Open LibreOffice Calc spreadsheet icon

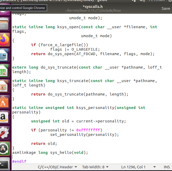click(4, 71)
